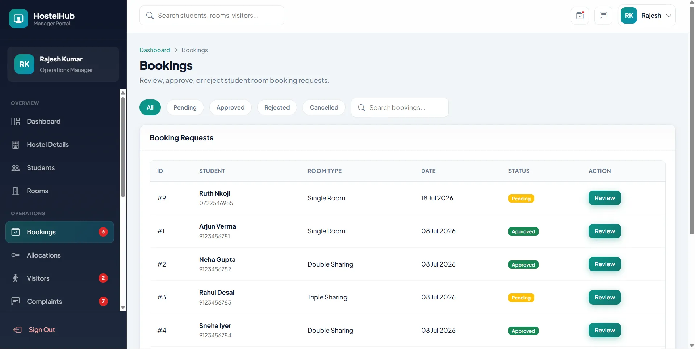Click the Pending status of Rahul Desai
The image size is (695, 349).
pos(521,298)
